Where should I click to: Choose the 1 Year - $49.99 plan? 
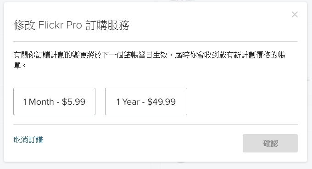click(146, 101)
